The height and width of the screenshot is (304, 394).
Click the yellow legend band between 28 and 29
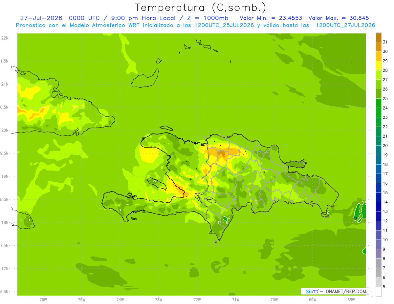click(x=379, y=66)
